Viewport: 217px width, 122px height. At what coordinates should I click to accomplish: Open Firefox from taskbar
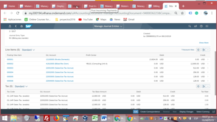tap(56, 118)
